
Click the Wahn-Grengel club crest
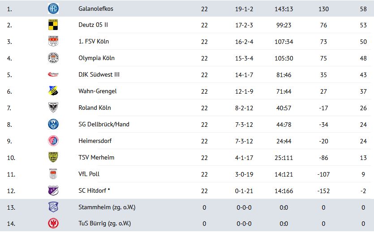click(x=53, y=91)
